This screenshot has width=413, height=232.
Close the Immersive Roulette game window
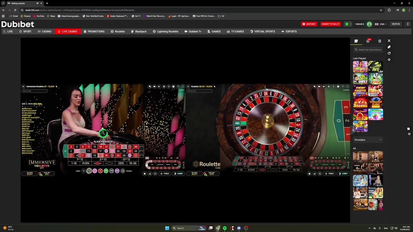pos(23,86)
